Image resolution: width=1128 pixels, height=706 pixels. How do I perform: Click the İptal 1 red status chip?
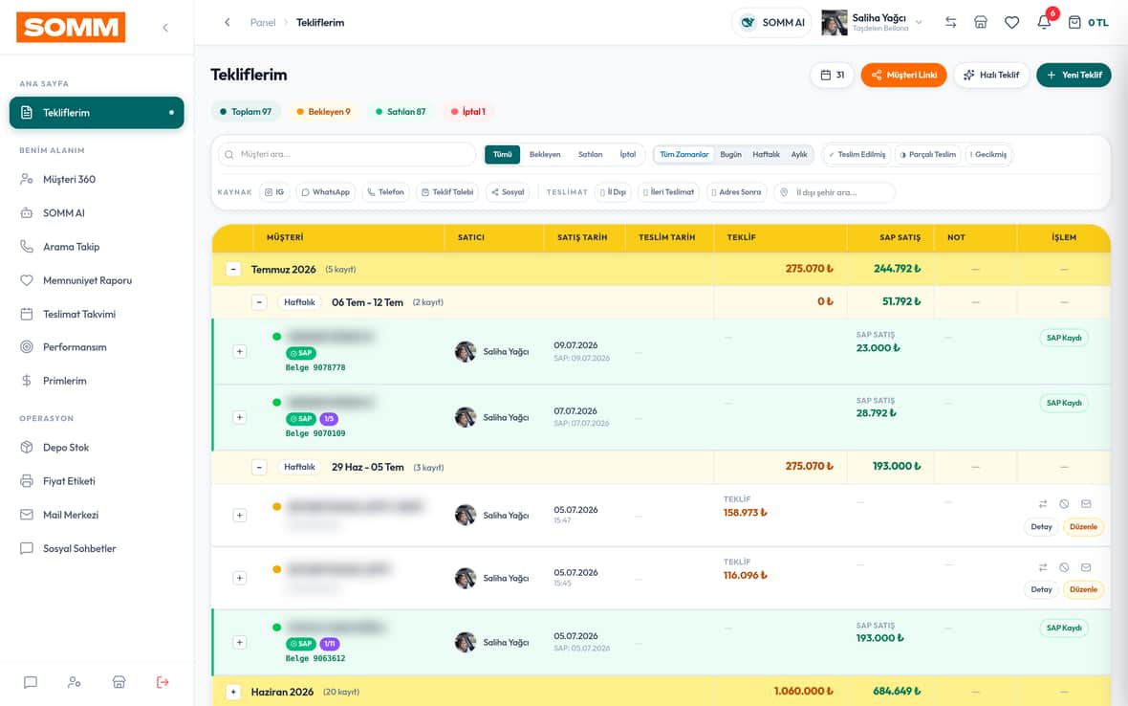coord(468,112)
